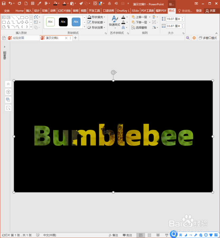Select the down arrow shape
220x238 pixels.
[27, 22]
